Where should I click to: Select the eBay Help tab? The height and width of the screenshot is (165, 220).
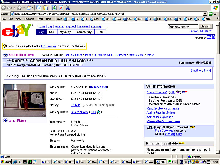(x=100, y=32)
